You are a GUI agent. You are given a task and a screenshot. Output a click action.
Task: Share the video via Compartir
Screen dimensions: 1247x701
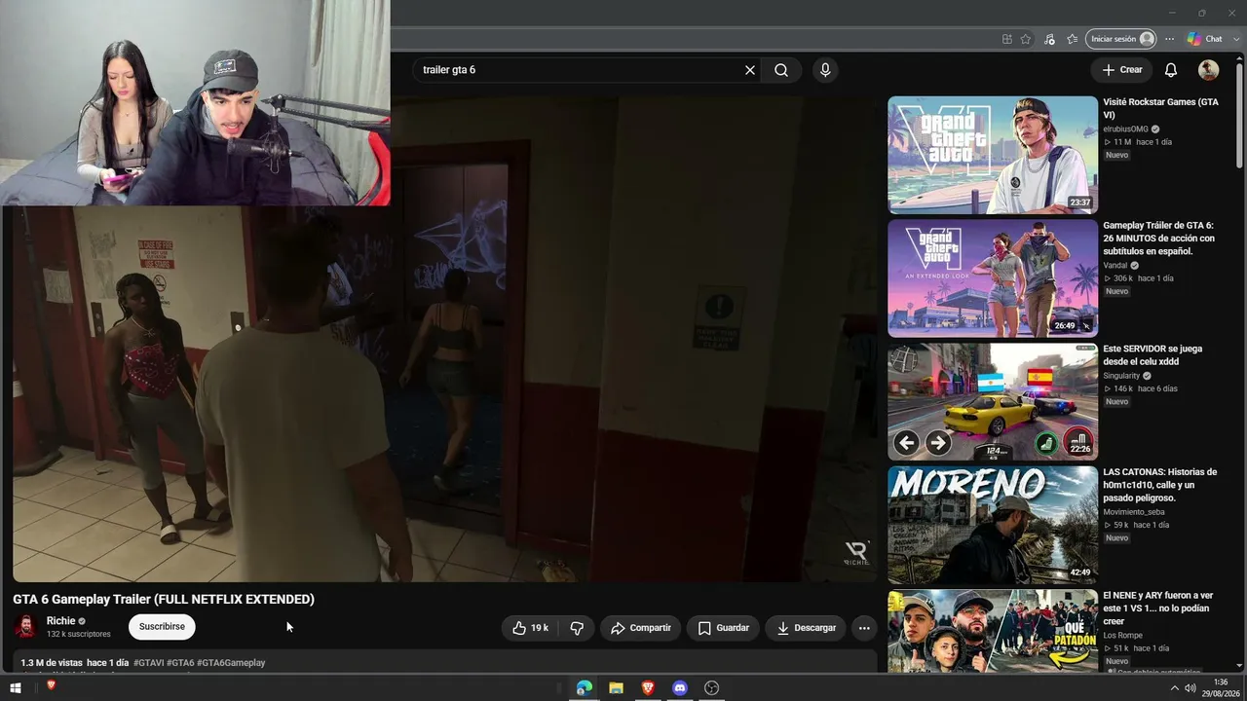tap(640, 628)
